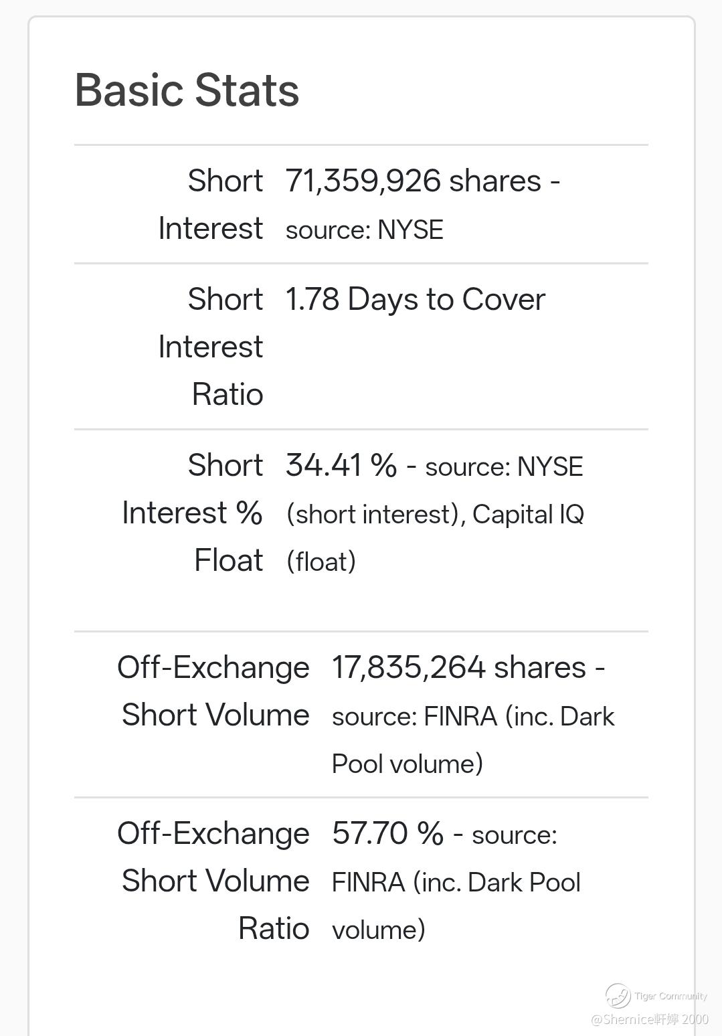722x1036 pixels.
Task: Click the first row's "Short Interest" label
Action: pos(211,204)
